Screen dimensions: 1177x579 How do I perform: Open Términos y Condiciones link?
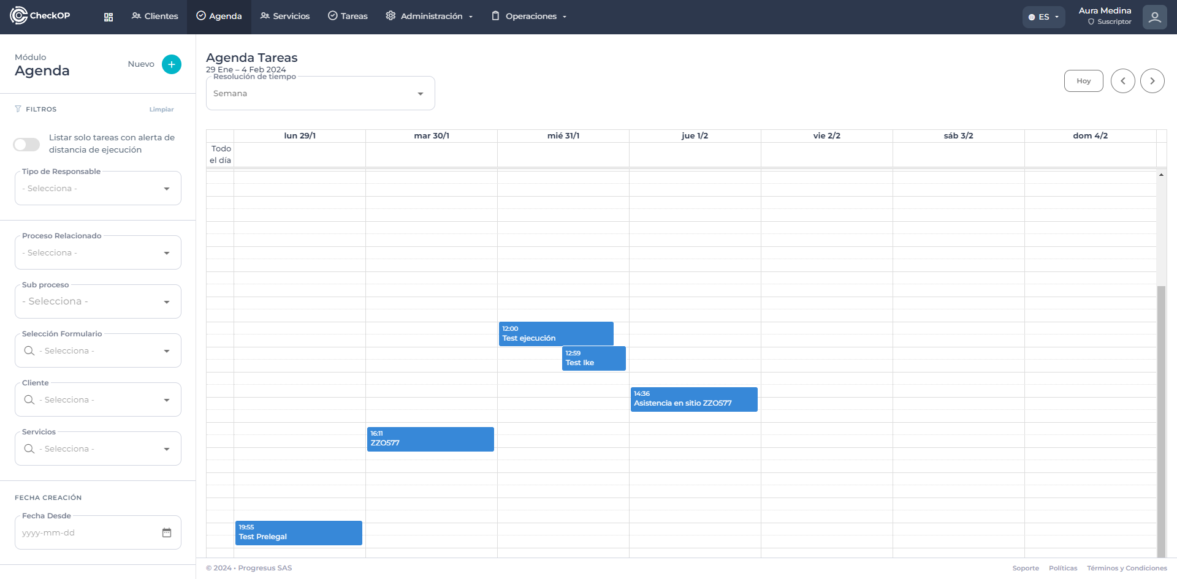point(1127,568)
